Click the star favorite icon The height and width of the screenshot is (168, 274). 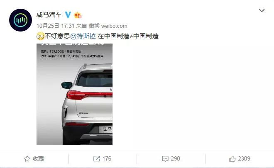coord(27,158)
